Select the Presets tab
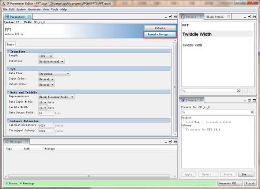Viewport: 260px width, 189px height. tap(191, 100)
